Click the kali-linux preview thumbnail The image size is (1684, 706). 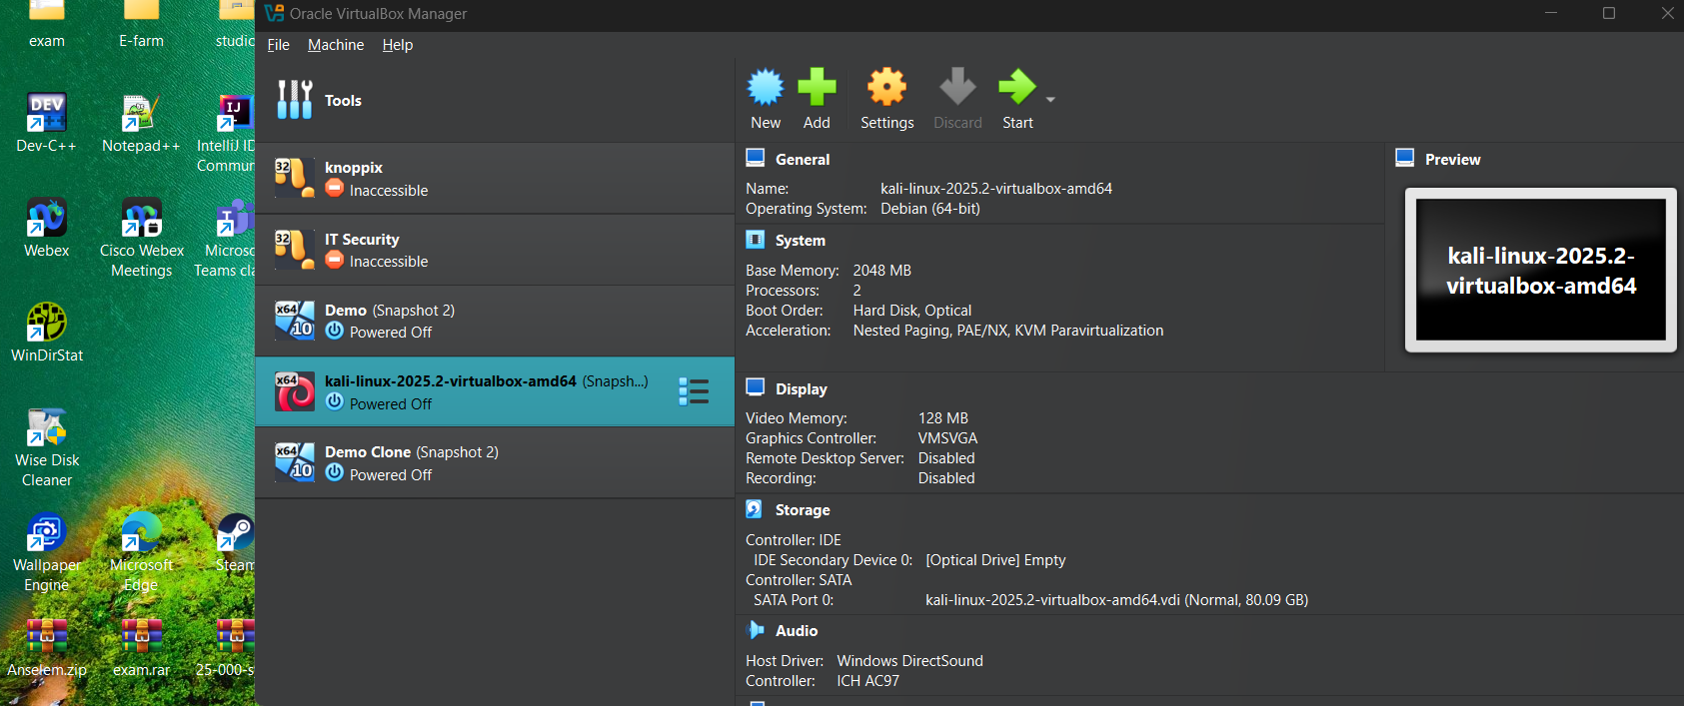(x=1541, y=271)
